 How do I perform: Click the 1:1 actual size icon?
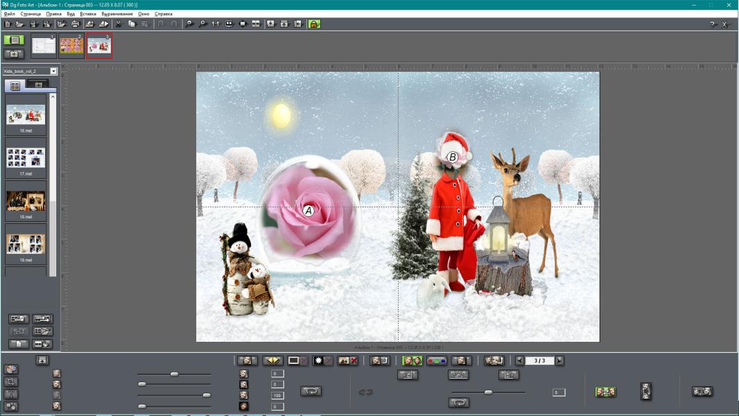[x=215, y=24]
